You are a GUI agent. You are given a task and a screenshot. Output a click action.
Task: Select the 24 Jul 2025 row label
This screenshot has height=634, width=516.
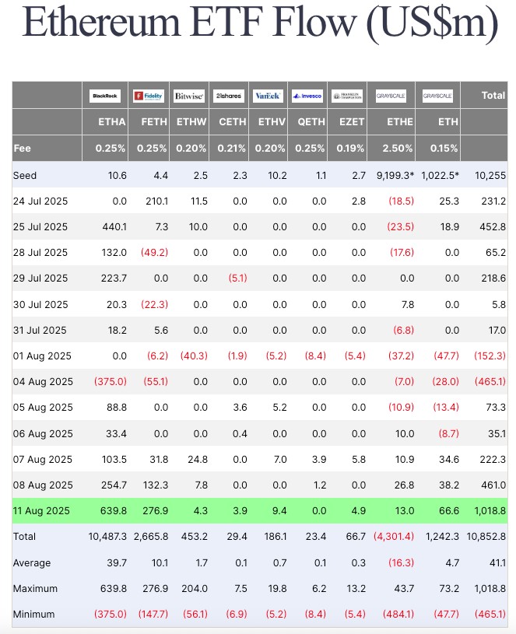pyautogui.click(x=40, y=201)
